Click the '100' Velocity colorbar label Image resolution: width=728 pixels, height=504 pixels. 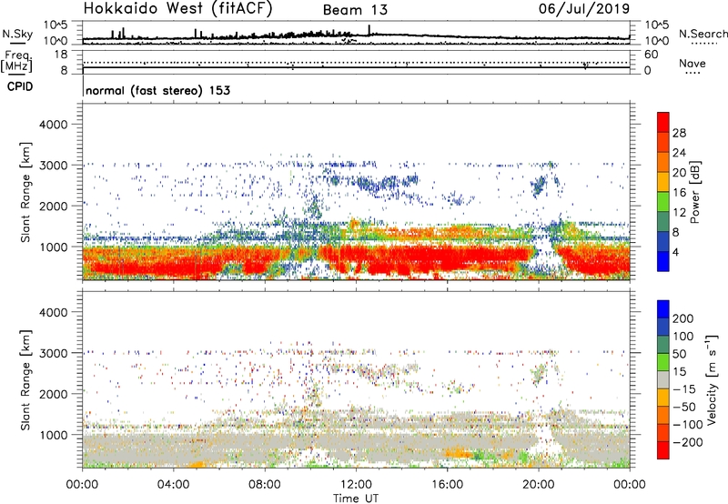(683, 336)
